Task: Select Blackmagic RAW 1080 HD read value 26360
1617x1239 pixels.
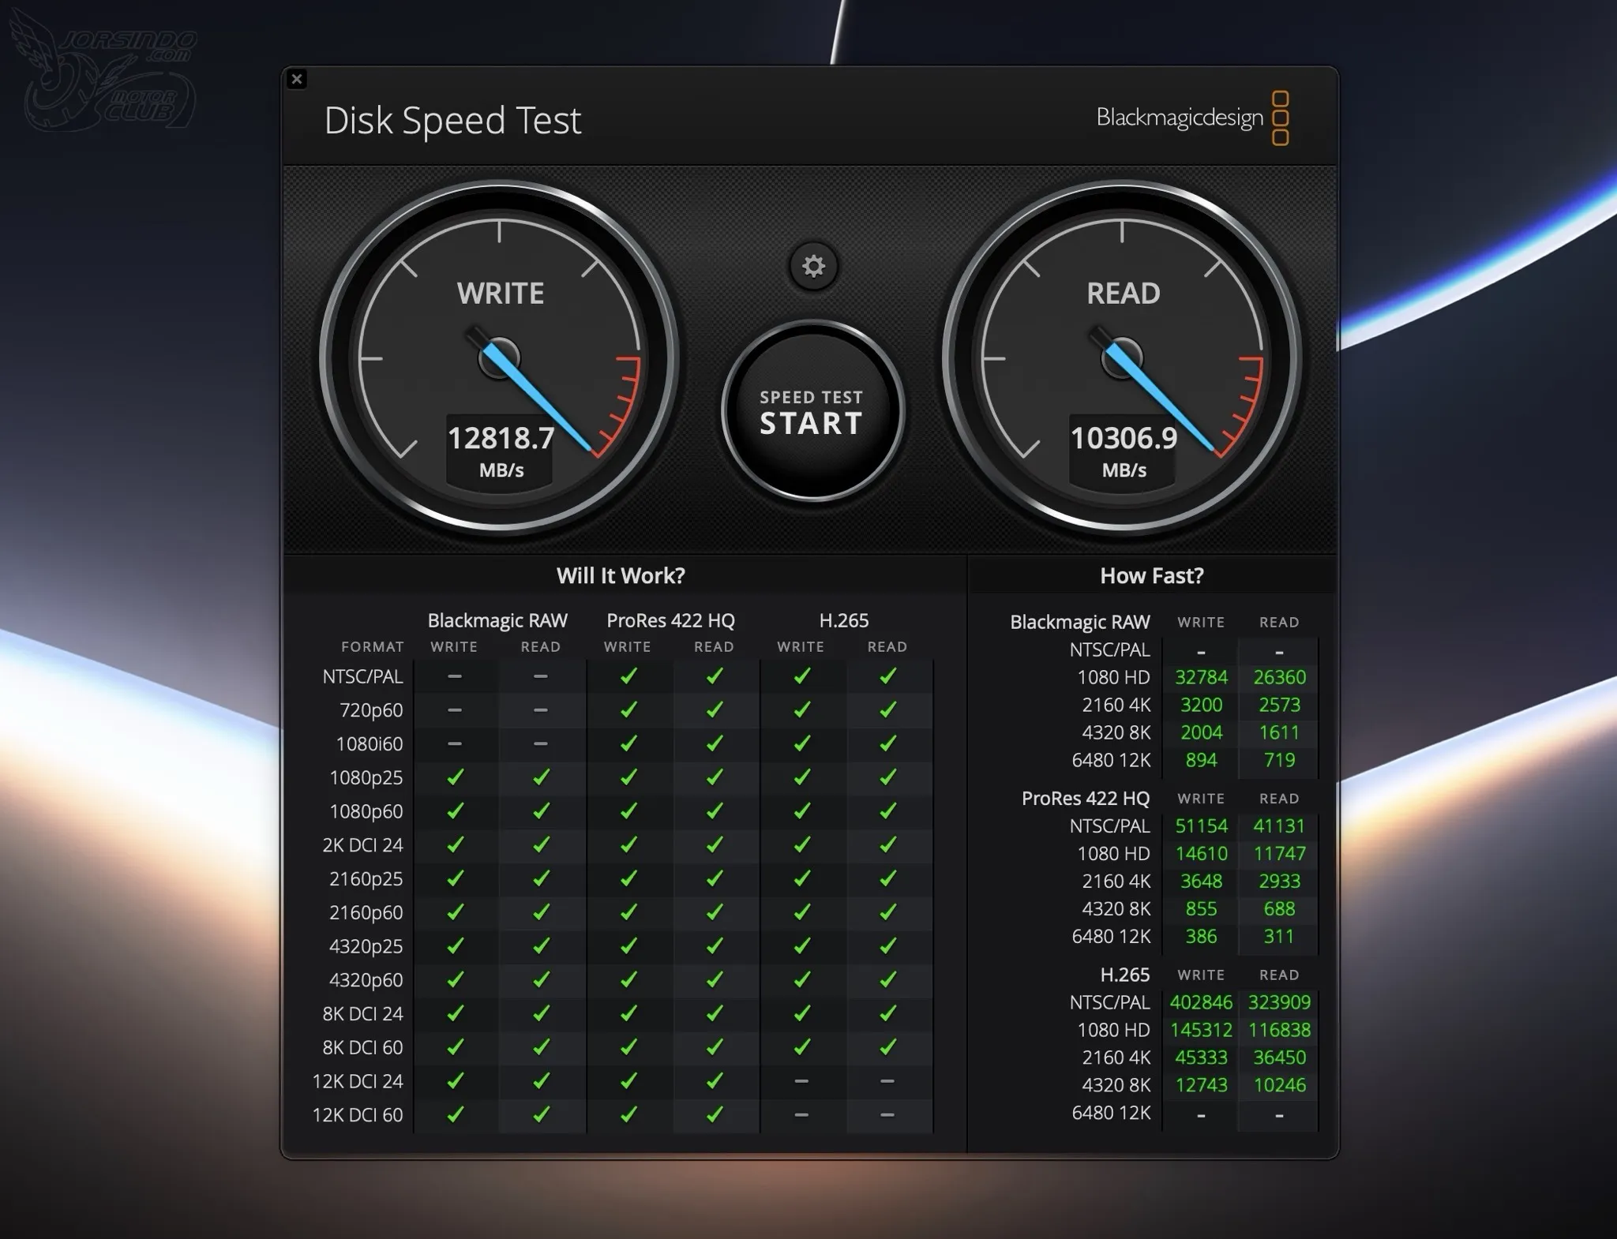Action: (x=1279, y=677)
